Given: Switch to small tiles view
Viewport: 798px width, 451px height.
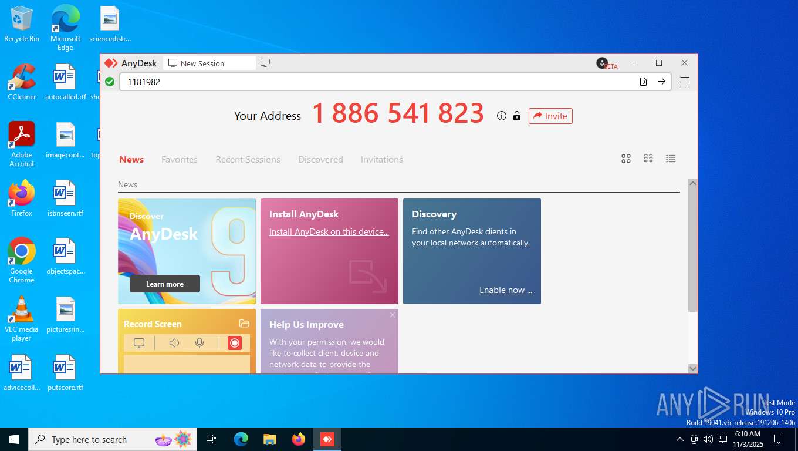Looking at the screenshot, I should click(x=648, y=159).
